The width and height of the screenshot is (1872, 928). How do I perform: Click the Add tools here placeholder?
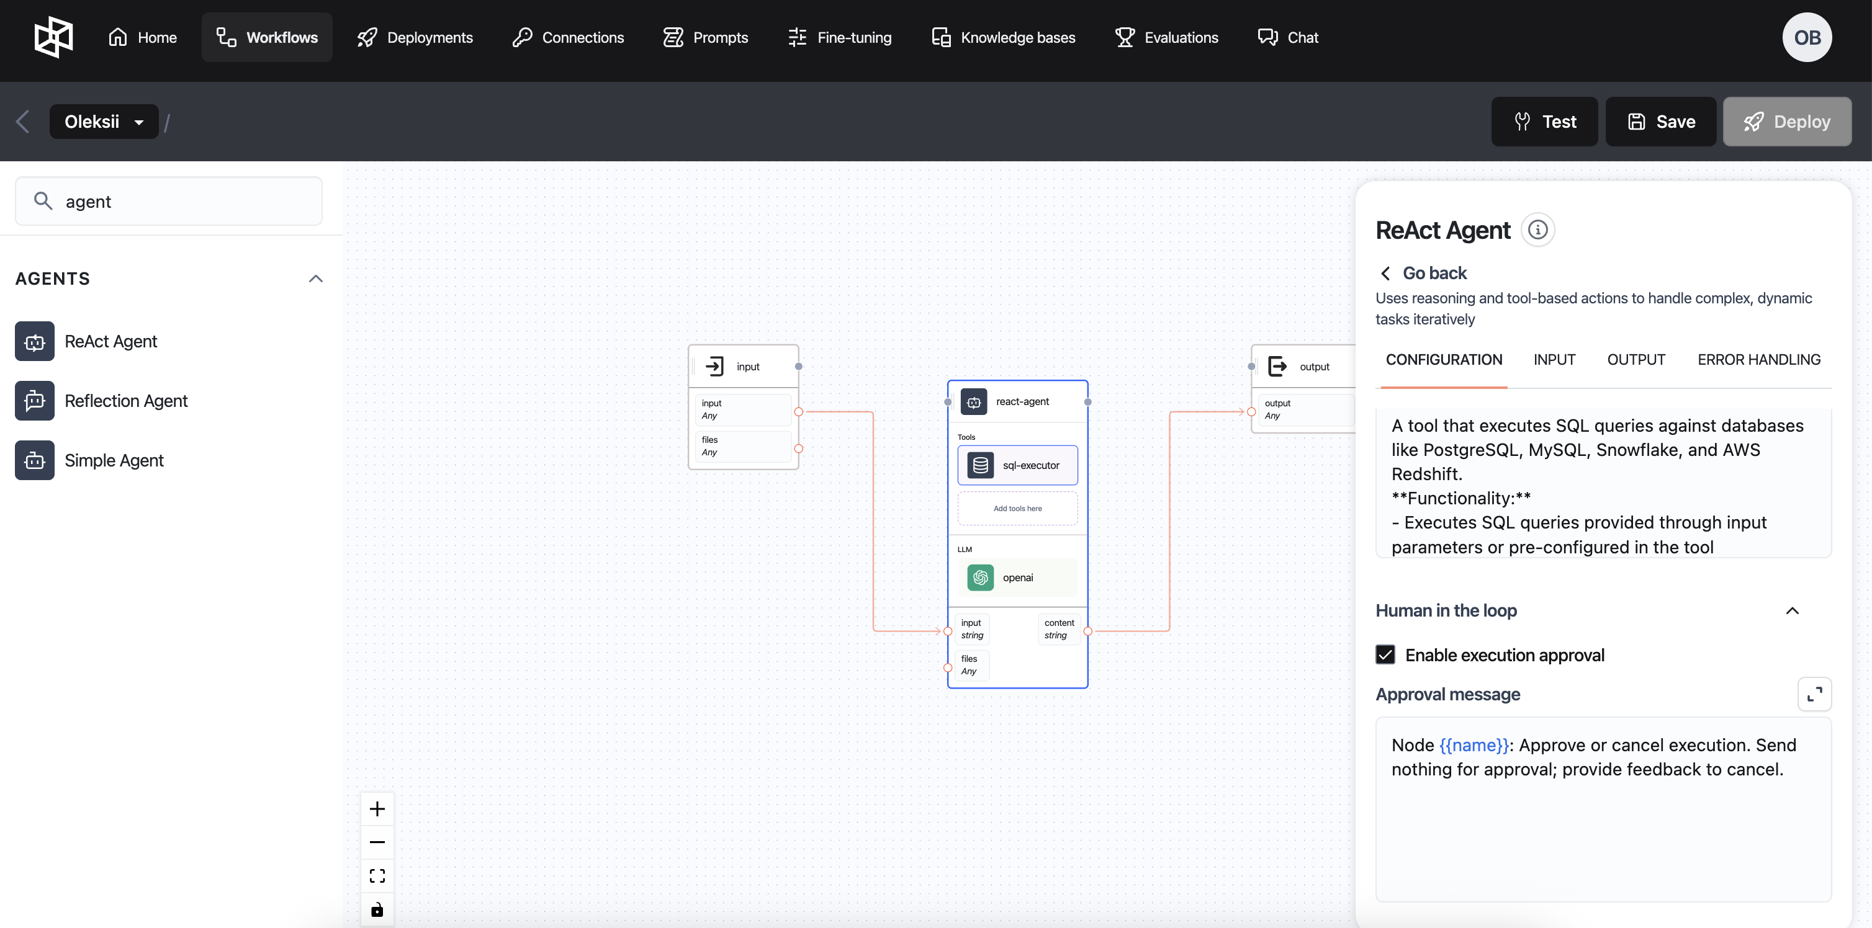(x=1017, y=509)
